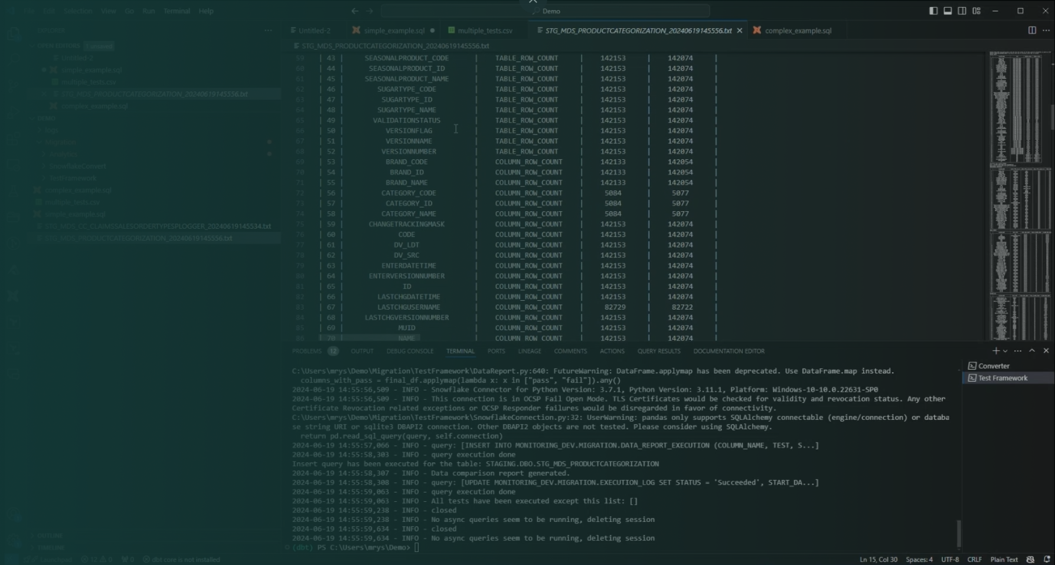Viewport: 1055px width, 565px height.
Task: Go back with the navigation arrow
Action: pos(355,11)
